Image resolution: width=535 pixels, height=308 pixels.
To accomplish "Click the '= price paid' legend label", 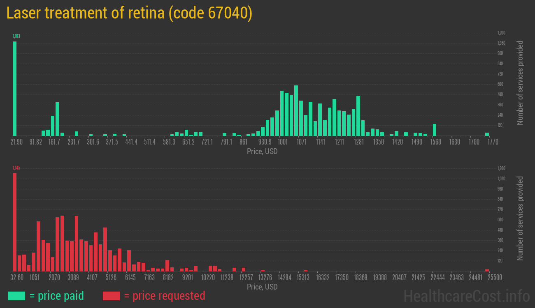I will pos(57,296).
